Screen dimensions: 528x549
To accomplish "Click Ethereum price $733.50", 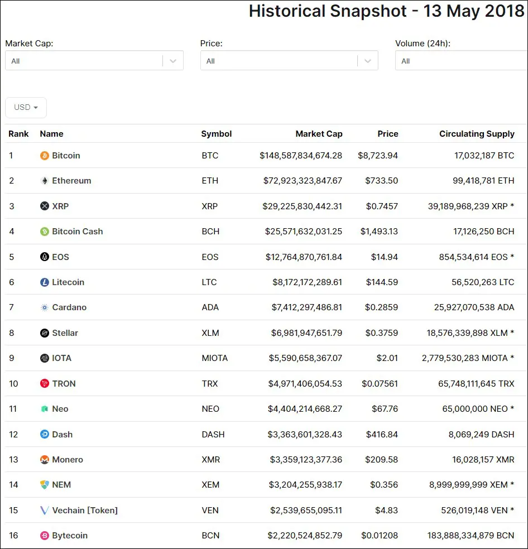I will pyautogui.click(x=382, y=181).
